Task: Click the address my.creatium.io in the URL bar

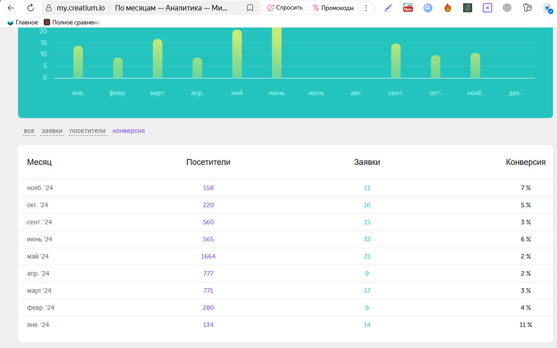Action: pos(80,8)
